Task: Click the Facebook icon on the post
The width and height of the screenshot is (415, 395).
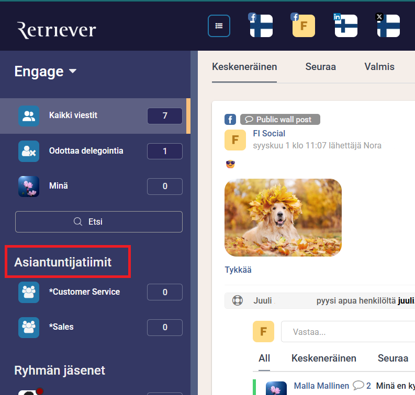Action: [230, 120]
